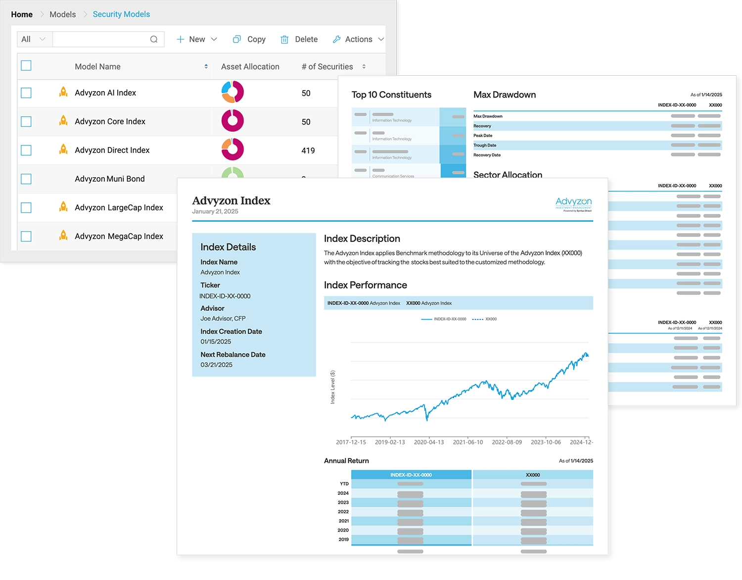Click Advyzon Direct Index allocation donut chart
The width and height of the screenshot is (742, 580).
click(232, 149)
